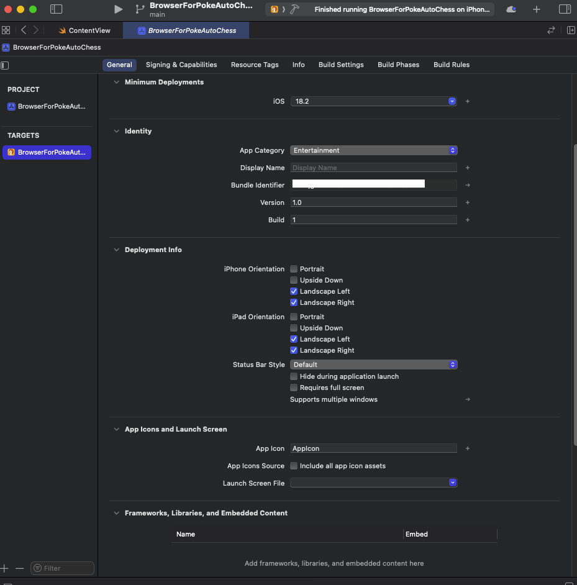Open the related items grid menu

point(6,30)
